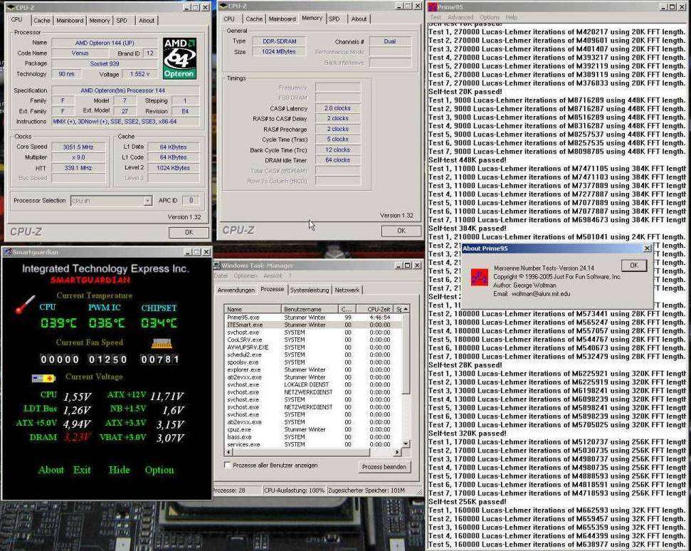Viewport: 691px width, 551px height.
Task: Select the AVWUPSRV.EXE process row
Action: [313, 347]
